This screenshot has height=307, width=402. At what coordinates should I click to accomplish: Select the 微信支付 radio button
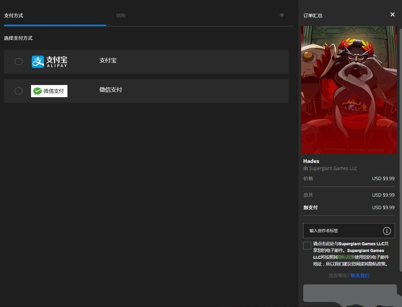pyautogui.click(x=19, y=91)
